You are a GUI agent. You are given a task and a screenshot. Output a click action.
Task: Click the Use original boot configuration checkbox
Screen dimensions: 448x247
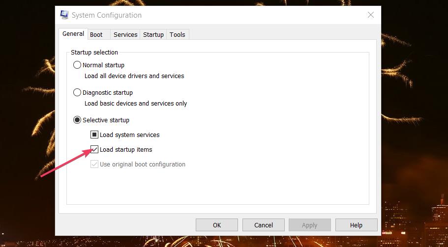(94, 164)
